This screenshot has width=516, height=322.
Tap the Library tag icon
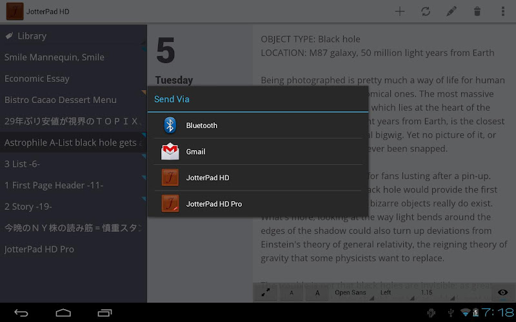coord(9,35)
